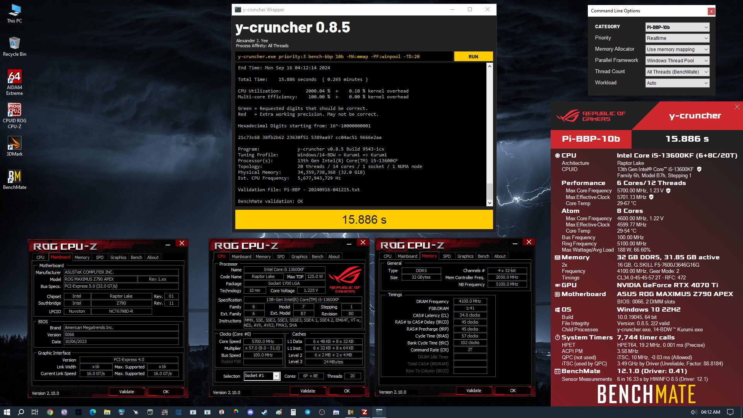Open the Thread Count dropdown
The image size is (743, 418).
point(678,72)
